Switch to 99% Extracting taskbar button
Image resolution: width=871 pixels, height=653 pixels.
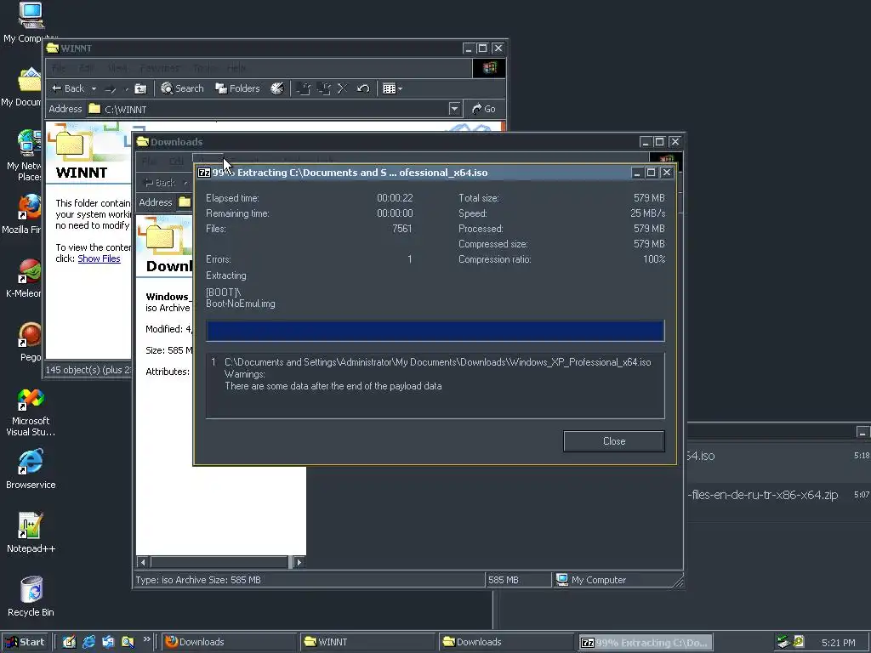coord(646,643)
